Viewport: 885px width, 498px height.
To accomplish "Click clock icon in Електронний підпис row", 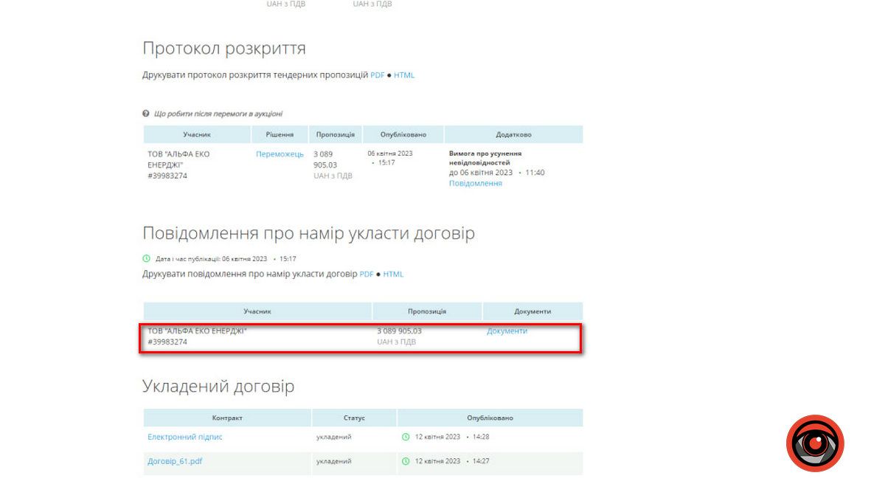I will click(406, 437).
